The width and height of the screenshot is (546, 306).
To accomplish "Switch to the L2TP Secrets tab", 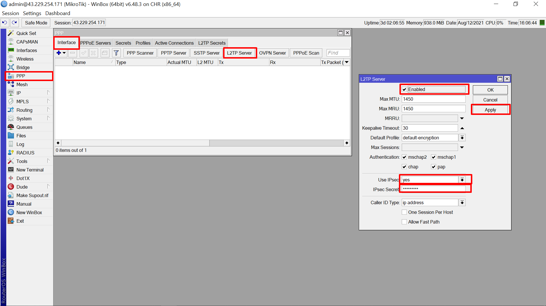I will [212, 43].
